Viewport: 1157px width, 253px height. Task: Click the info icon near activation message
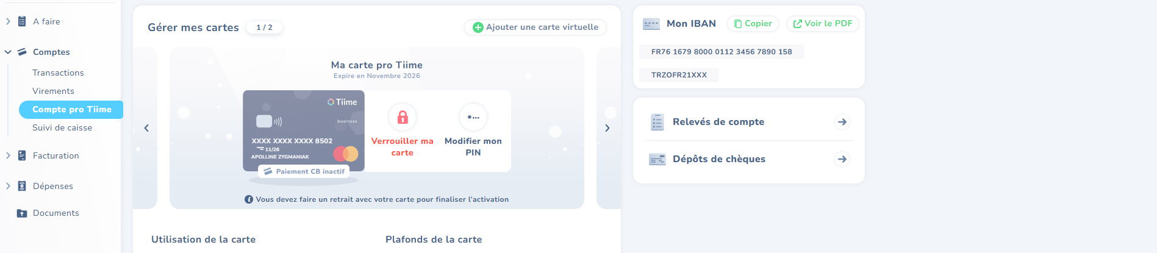(x=249, y=199)
